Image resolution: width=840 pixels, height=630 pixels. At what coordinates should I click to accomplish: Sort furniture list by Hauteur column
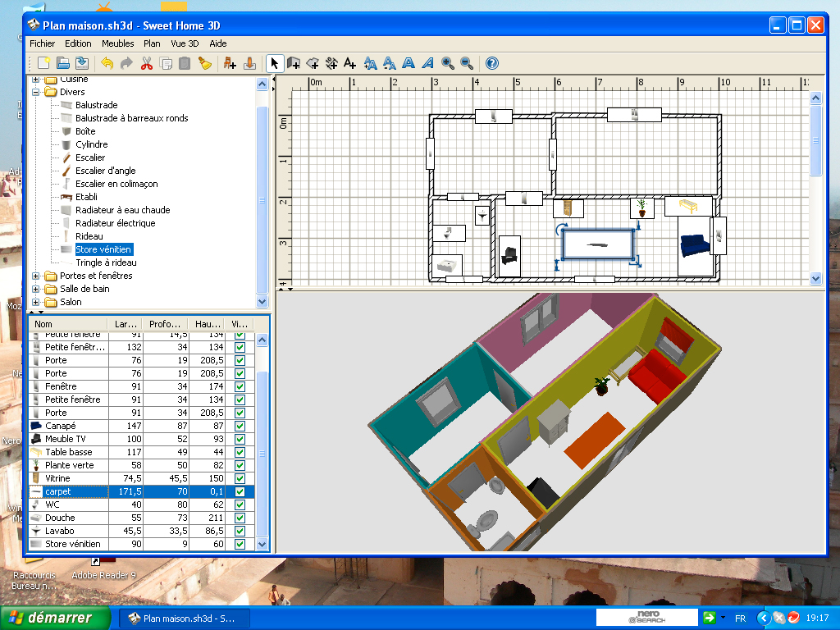click(208, 324)
